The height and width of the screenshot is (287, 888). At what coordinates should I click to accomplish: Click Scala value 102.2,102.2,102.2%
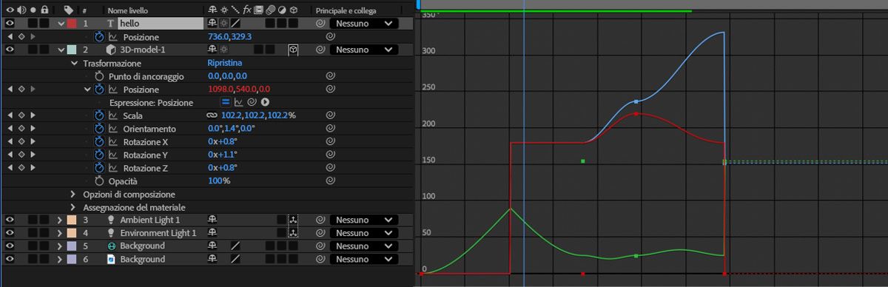(258, 115)
